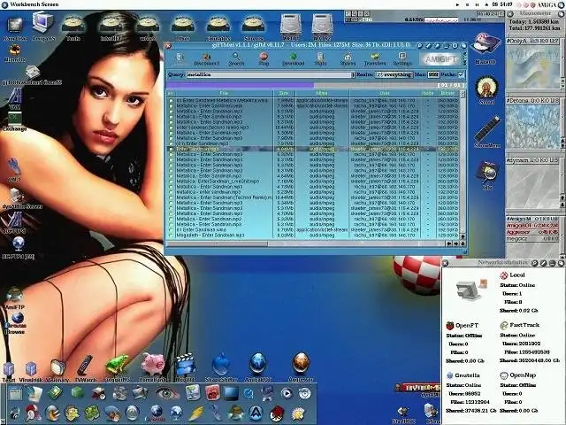Viewport: 566px width, 425px height.
Task: Sort results by the Size column header
Action: coord(285,93)
